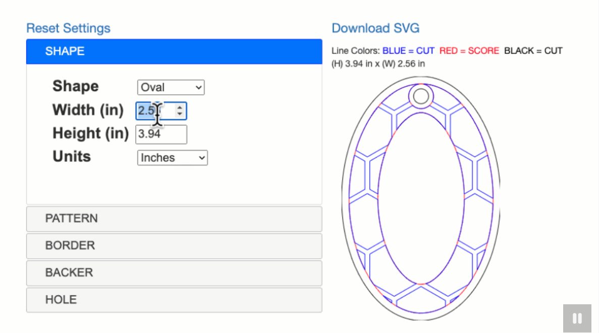Click into the Height (in) input field
Screen dimensions: 599x333
pyautogui.click(x=161, y=135)
